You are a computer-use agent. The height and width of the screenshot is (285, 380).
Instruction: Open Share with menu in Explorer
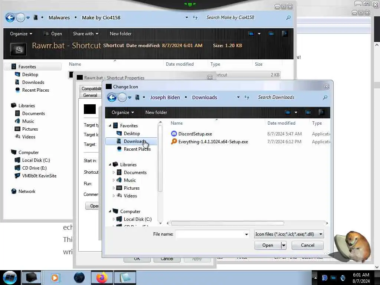[x=86, y=34]
